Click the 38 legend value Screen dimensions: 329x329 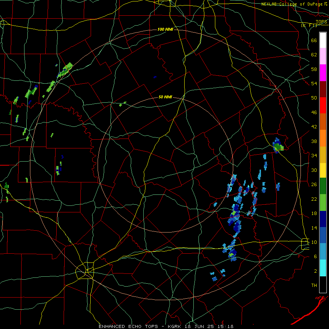coord(314,141)
